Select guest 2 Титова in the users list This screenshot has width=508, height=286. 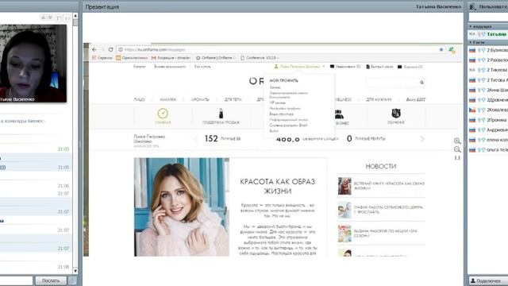click(498, 79)
